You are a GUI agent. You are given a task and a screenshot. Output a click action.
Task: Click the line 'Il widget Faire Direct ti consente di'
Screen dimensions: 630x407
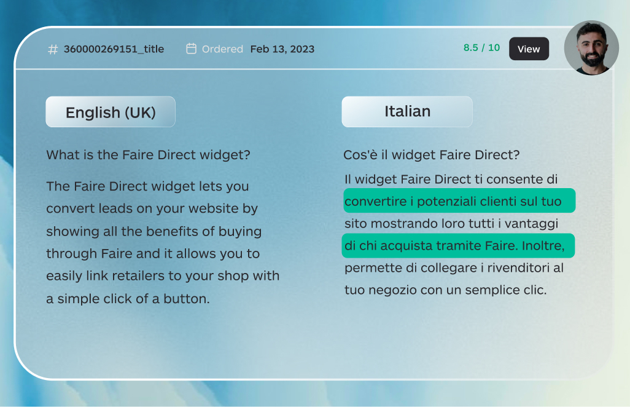pyautogui.click(x=451, y=179)
